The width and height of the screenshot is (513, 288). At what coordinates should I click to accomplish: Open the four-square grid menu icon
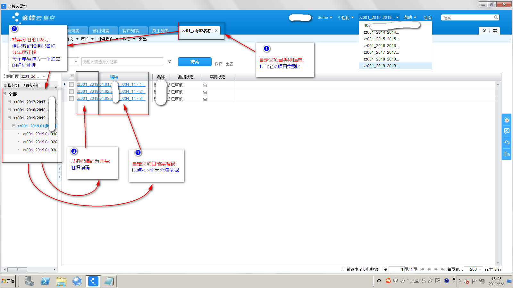(x=495, y=31)
